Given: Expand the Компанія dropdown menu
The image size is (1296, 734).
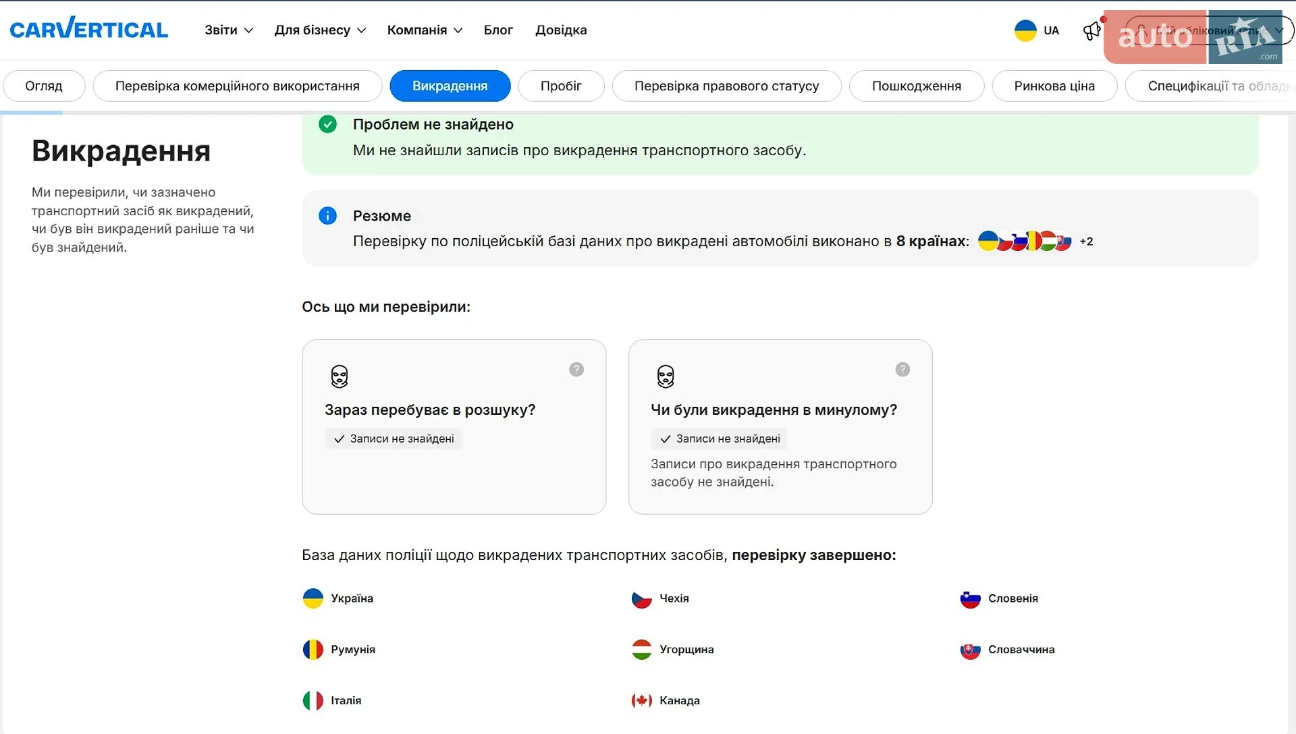Looking at the screenshot, I should click(425, 30).
